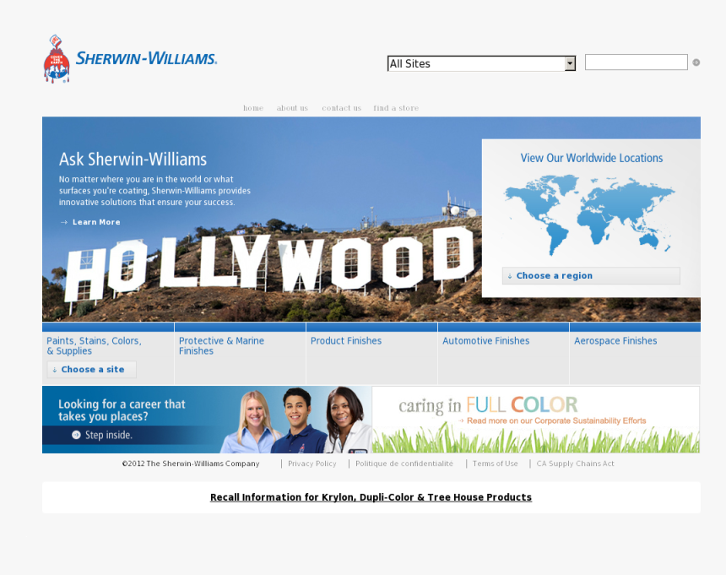Open Politique de confidentialité link
Viewport: 726px width, 575px height.
(x=404, y=464)
